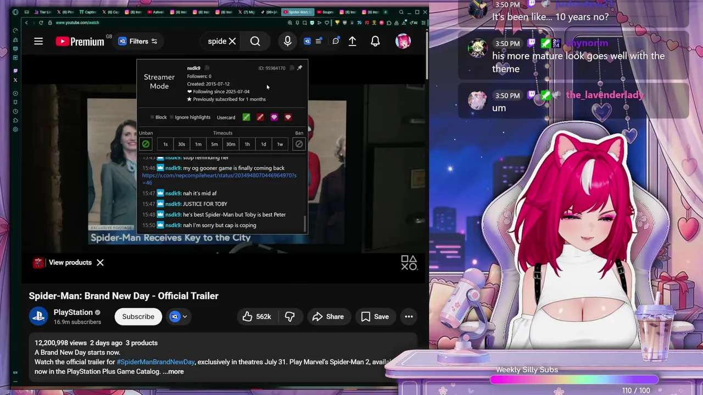Click the View products button
Image resolution: width=703 pixels, height=395 pixels.
tap(70, 262)
